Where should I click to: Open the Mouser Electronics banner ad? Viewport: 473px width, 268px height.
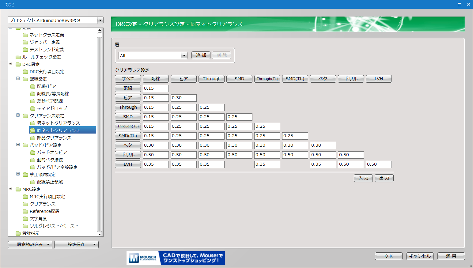[176, 258]
